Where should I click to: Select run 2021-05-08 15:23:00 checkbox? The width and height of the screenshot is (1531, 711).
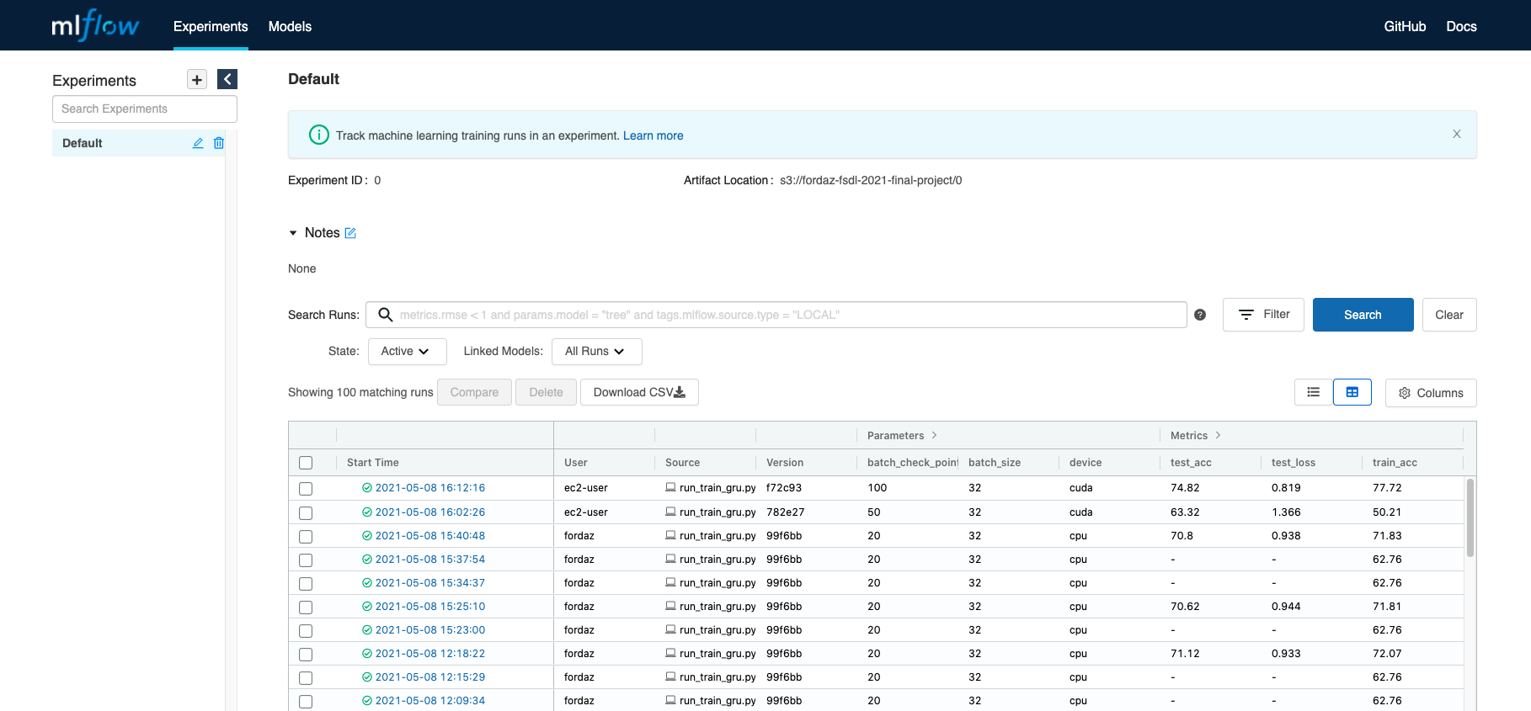pos(306,631)
